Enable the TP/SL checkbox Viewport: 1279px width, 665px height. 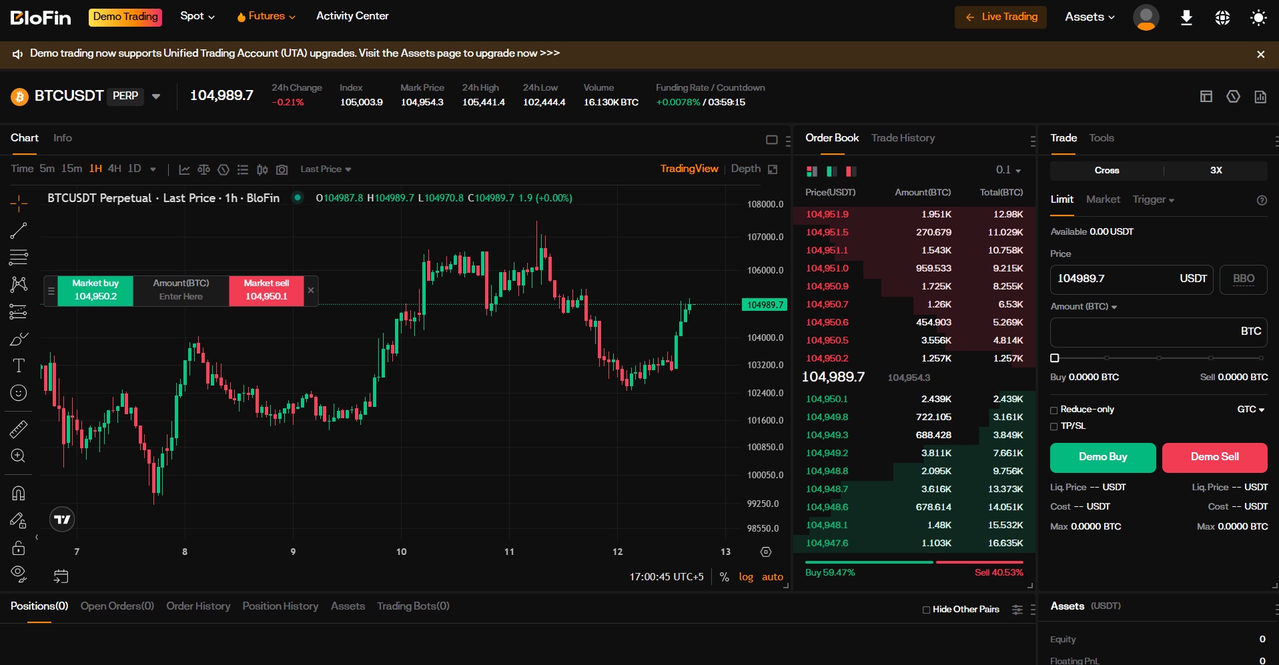pos(1053,426)
